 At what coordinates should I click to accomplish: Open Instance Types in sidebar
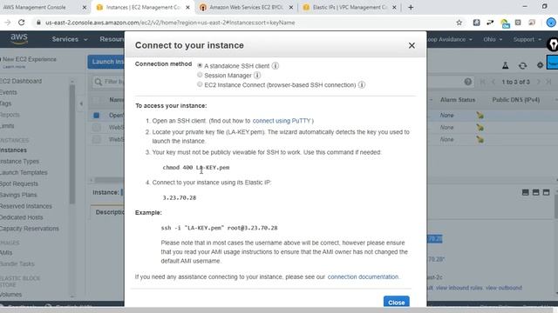19,162
